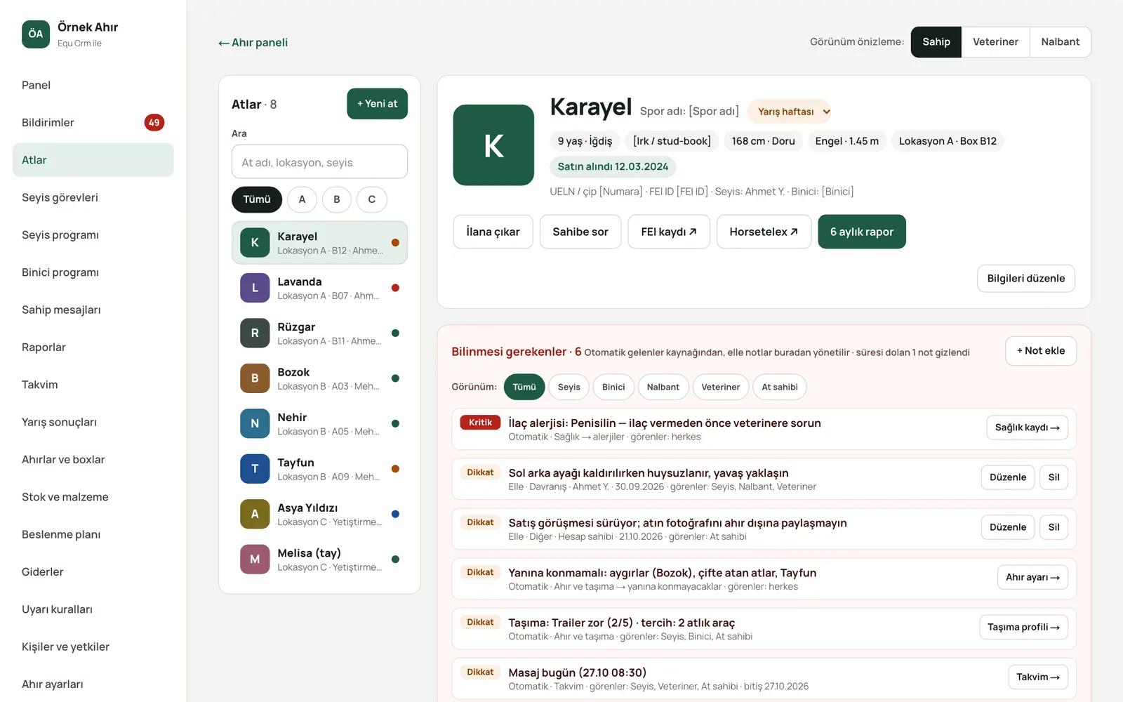Go back via Ahır paneli link
This screenshot has width=1123, height=702.
253,43
